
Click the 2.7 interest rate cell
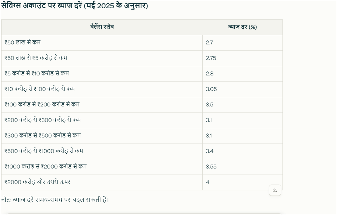(209, 43)
